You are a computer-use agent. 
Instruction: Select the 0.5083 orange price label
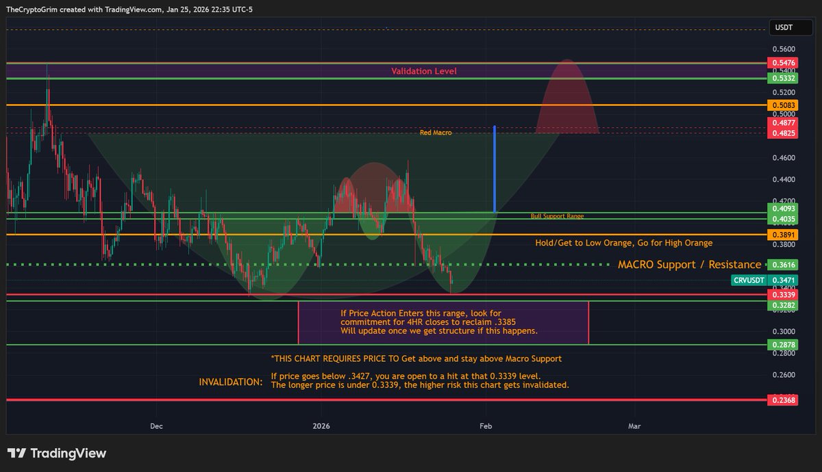[x=784, y=105]
